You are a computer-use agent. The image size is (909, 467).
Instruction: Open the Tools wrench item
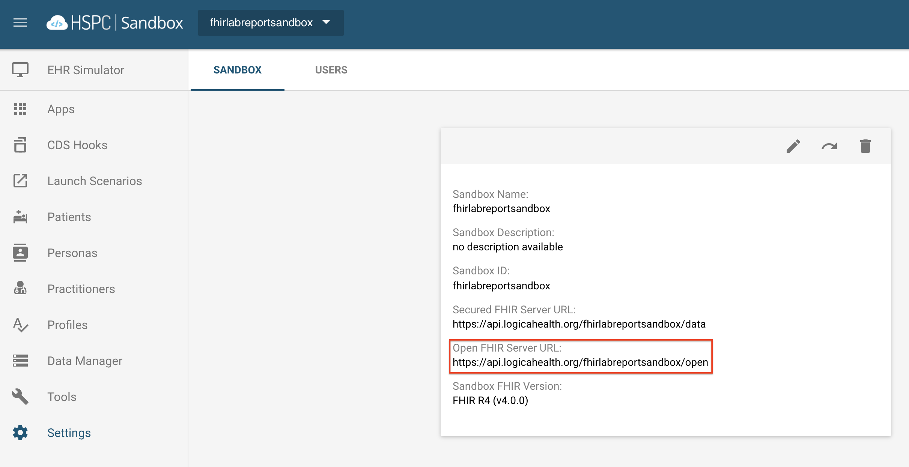click(x=62, y=397)
